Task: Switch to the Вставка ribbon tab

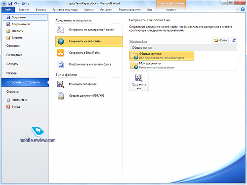Action: pyautogui.click(x=41, y=10)
